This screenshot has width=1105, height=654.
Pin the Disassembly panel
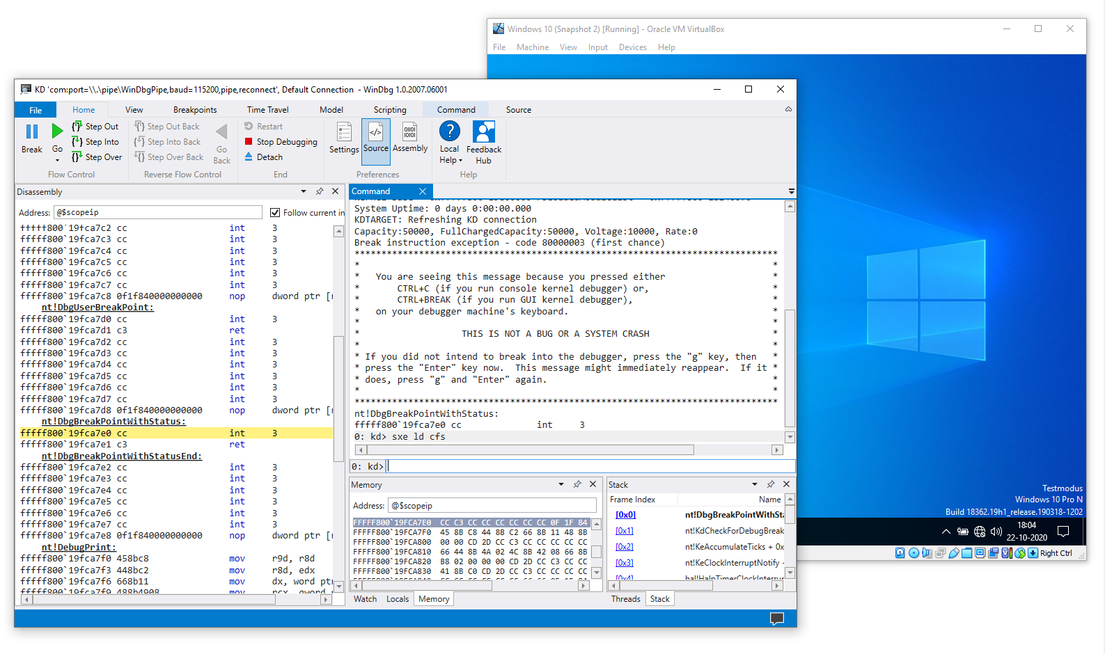point(320,191)
